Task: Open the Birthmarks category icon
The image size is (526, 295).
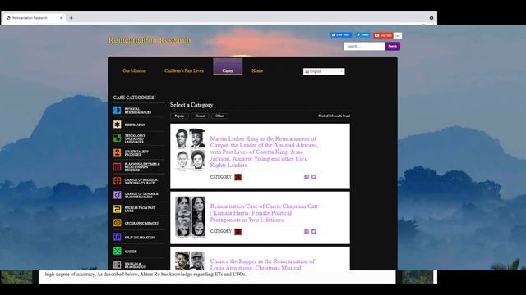Action: click(117, 125)
